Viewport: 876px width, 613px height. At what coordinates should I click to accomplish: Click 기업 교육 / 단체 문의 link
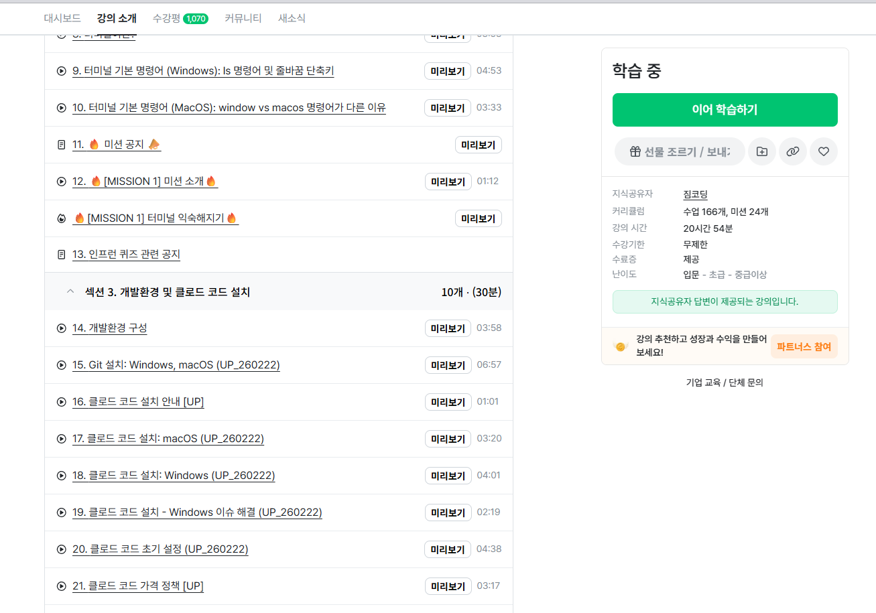pos(725,383)
